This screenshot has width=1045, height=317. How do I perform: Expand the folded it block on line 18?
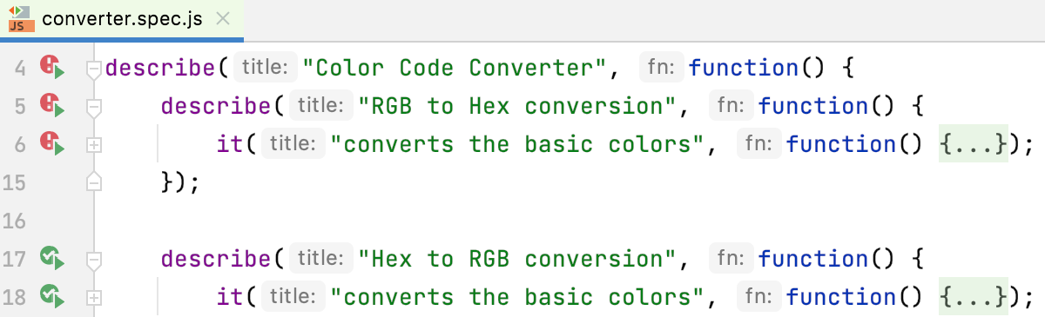click(x=95, y=298)
